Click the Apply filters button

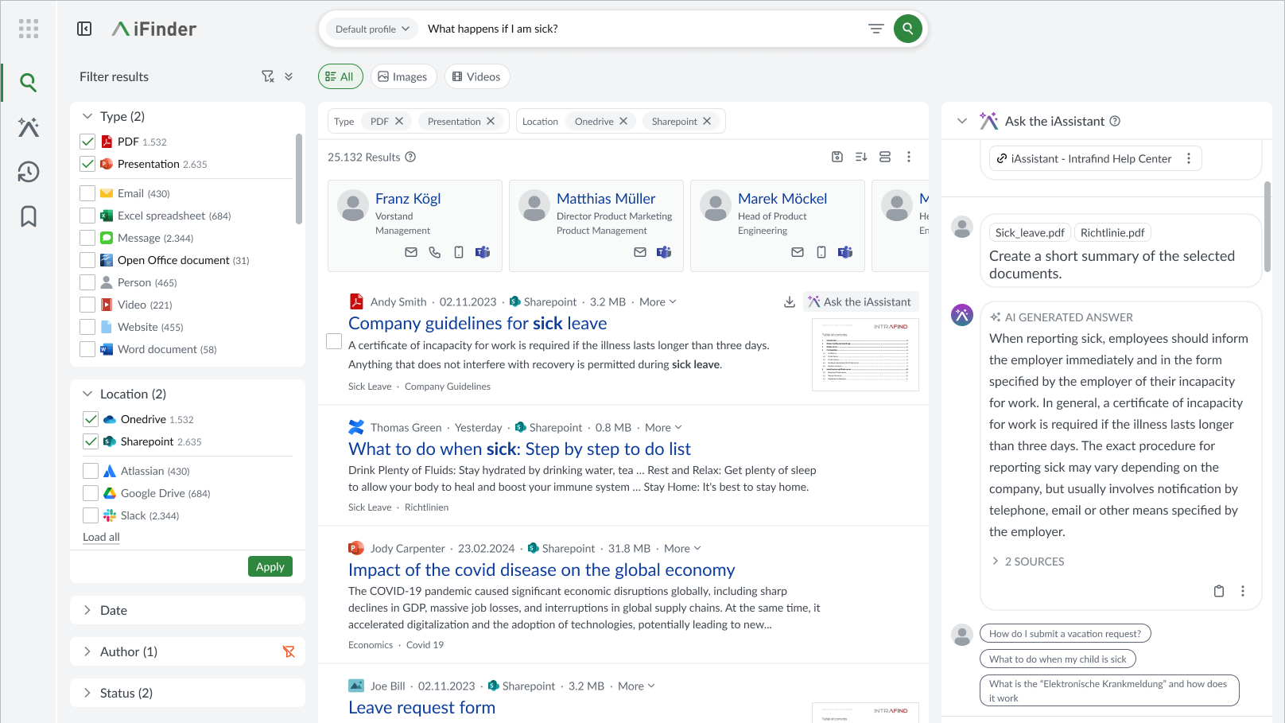[270, 566]
